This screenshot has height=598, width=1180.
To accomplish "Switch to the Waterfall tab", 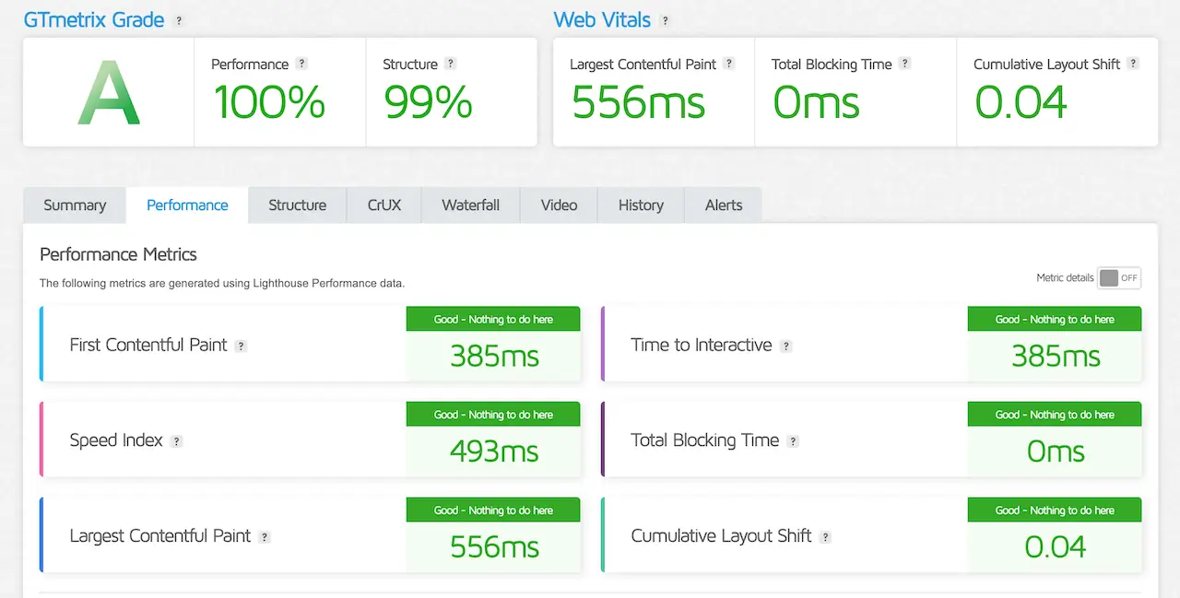I will pos(470,205).
